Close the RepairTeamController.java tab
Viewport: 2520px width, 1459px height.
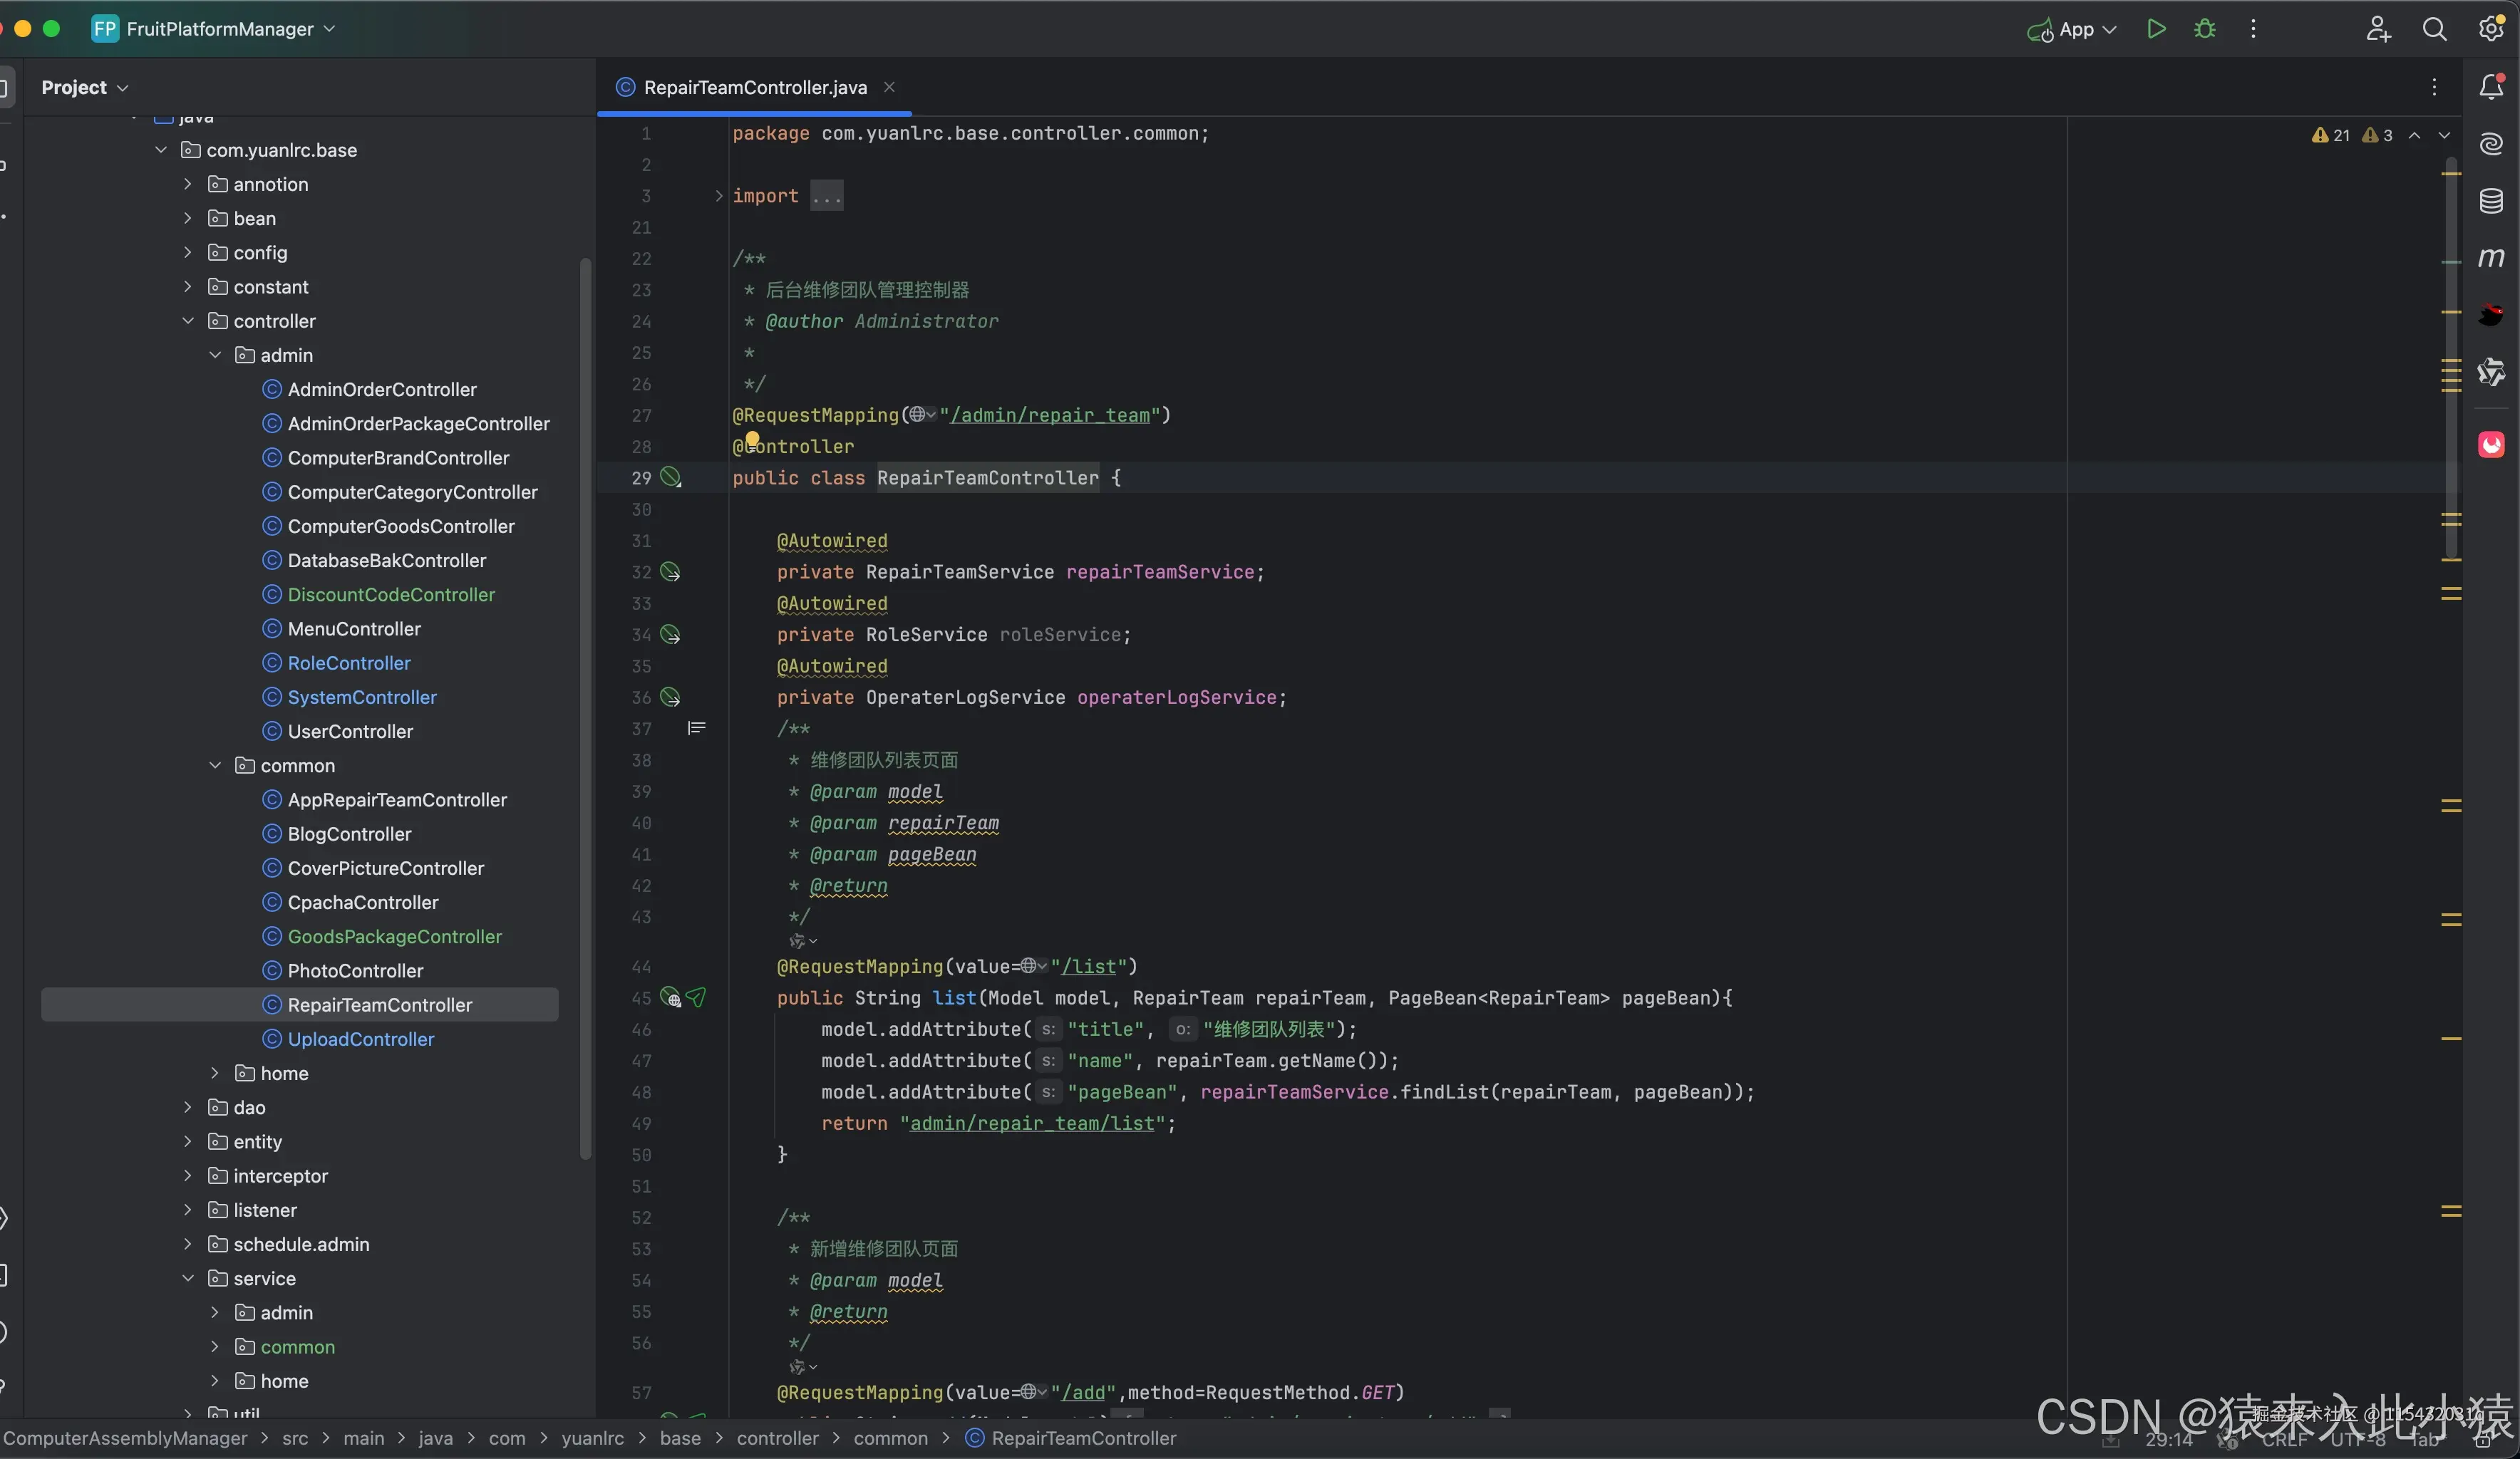[889, 87]
